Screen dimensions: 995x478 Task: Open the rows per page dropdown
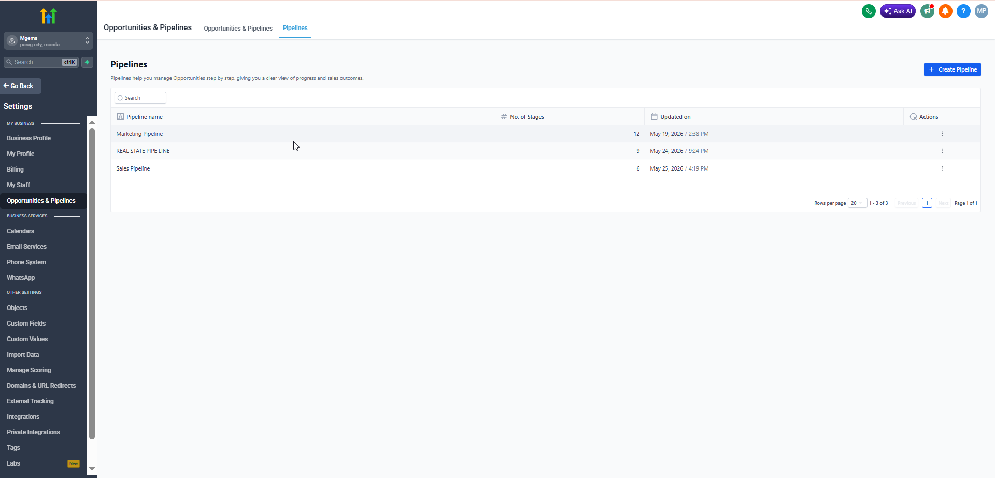pyautogui.click(x=857, y=203)
